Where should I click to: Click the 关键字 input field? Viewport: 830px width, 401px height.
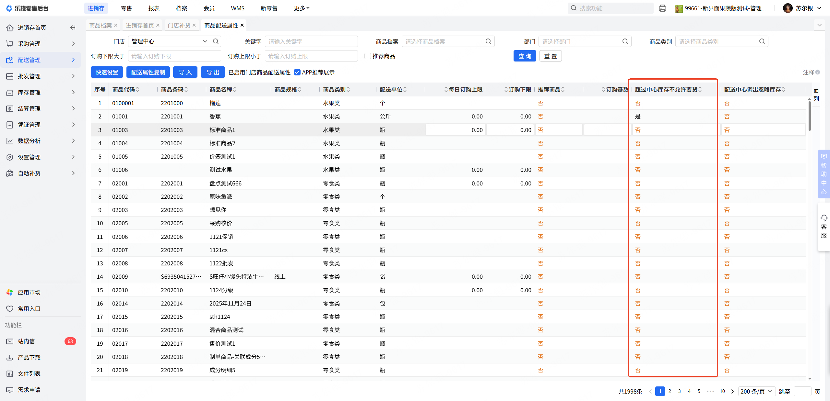(311, 41)
